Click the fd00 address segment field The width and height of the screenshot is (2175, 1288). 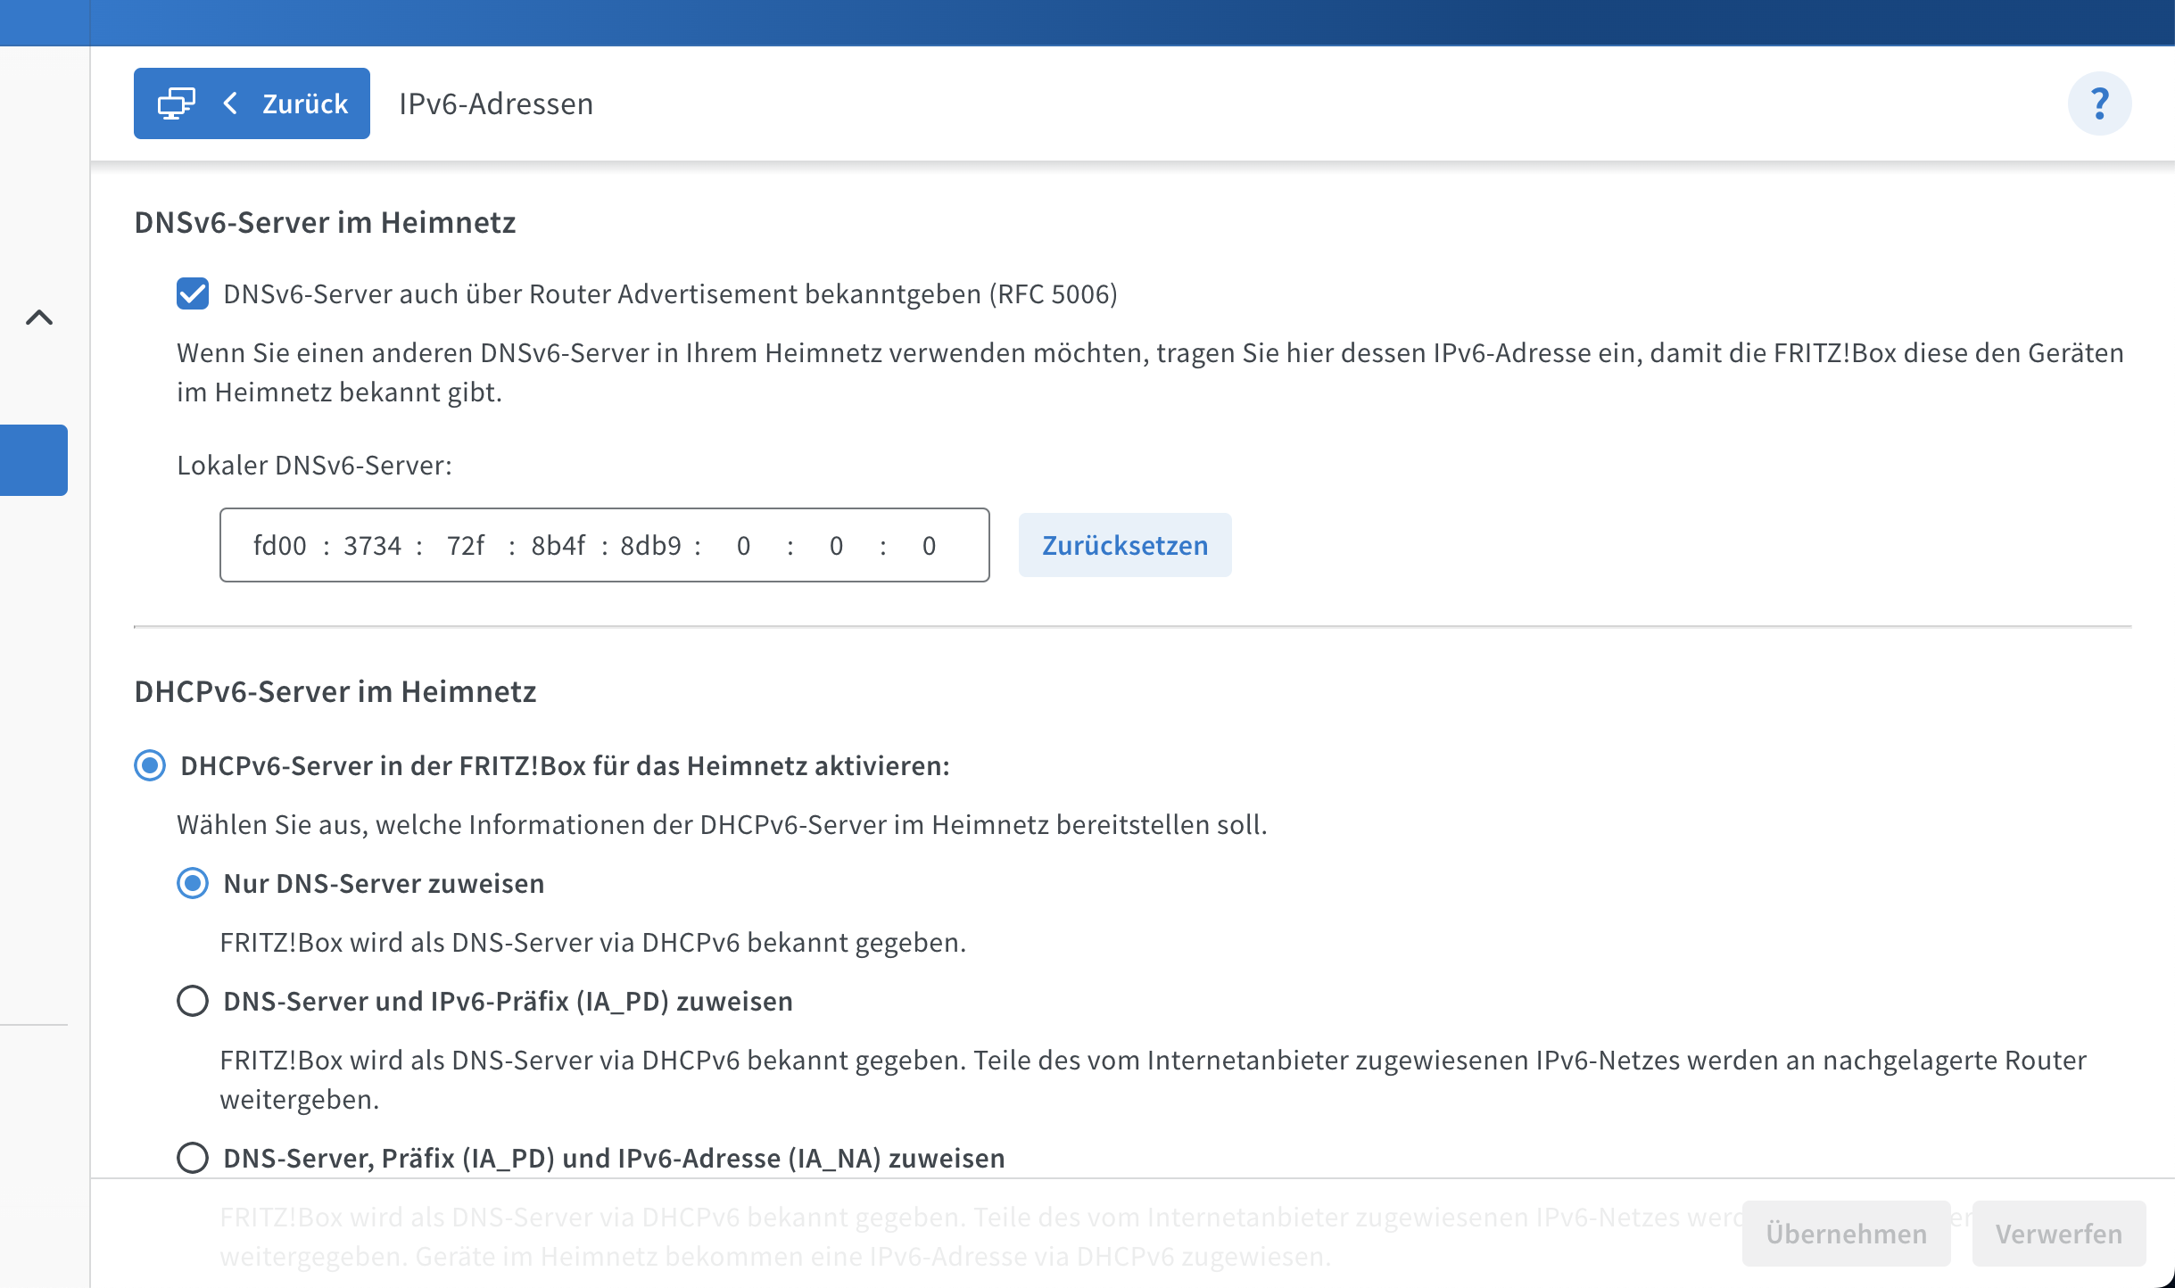point(280,546)
